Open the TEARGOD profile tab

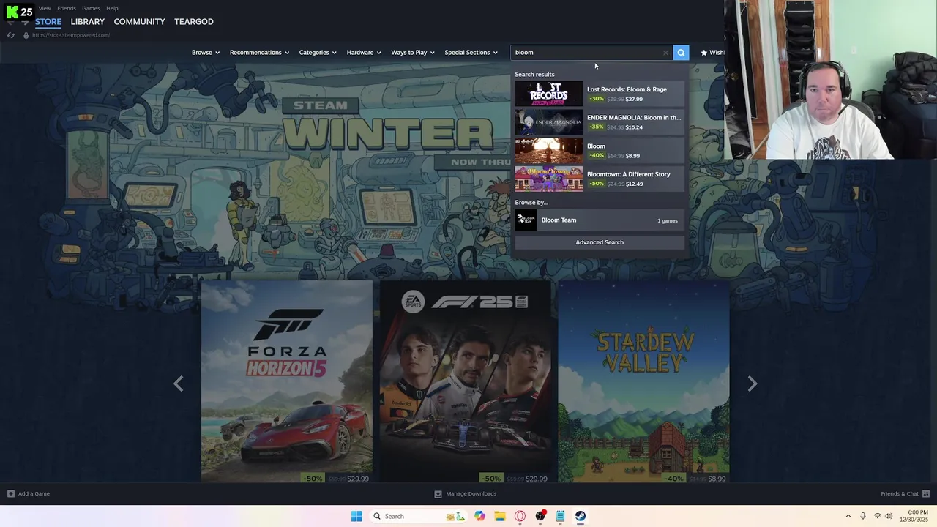tap(194, 22)
